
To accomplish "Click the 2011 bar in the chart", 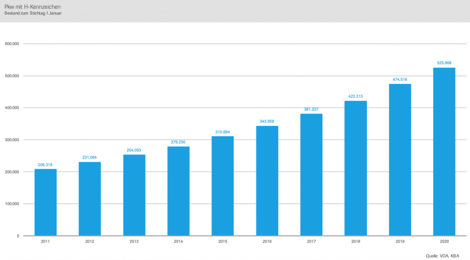I will click(x=45, y=203).
